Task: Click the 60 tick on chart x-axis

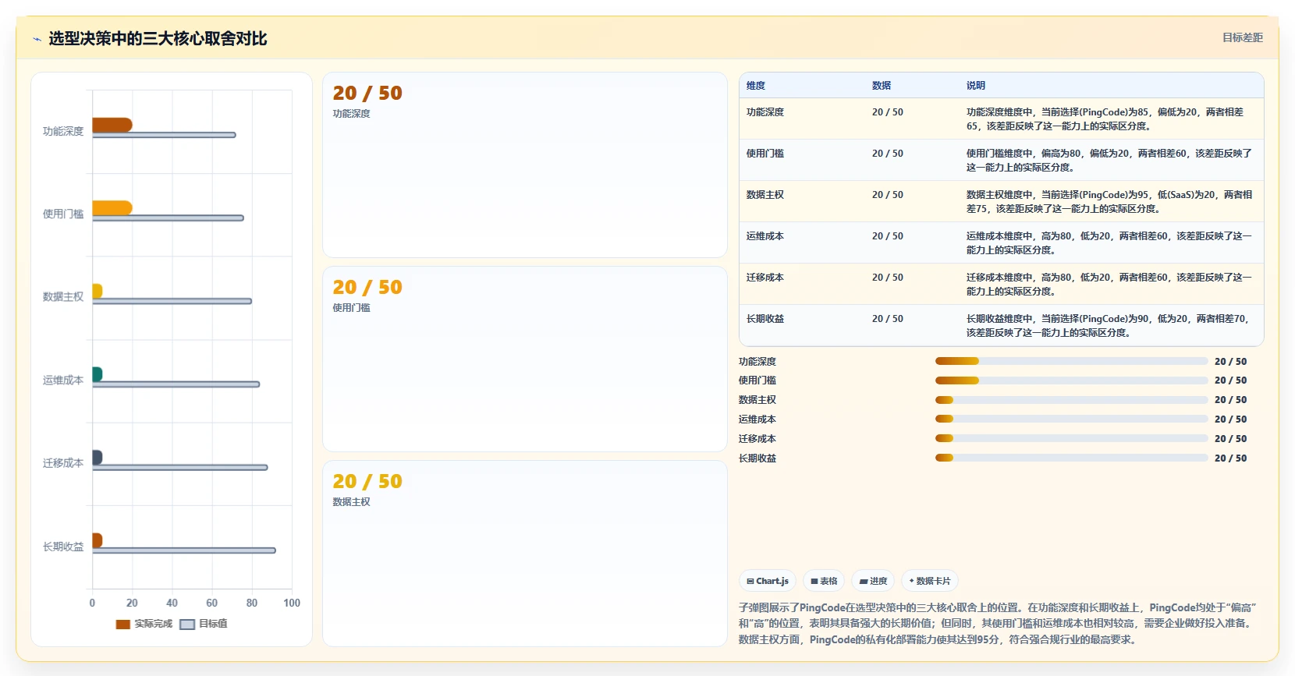Action: [x=211, y=603]
